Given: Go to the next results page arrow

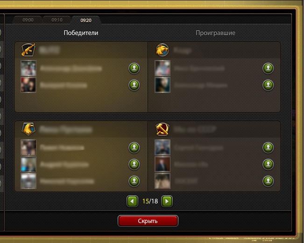Looking at the screenshot, I should (167, 201).
